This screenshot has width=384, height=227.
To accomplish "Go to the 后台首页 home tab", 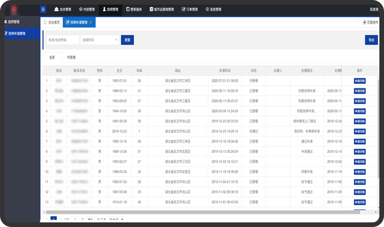I will point(52,22).
